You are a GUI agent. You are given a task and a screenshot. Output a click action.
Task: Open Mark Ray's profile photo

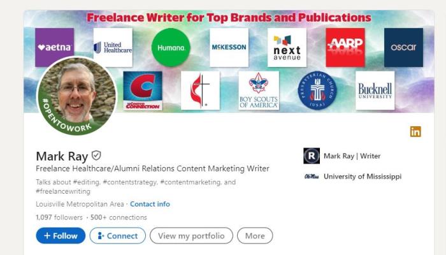coord(77,96)
